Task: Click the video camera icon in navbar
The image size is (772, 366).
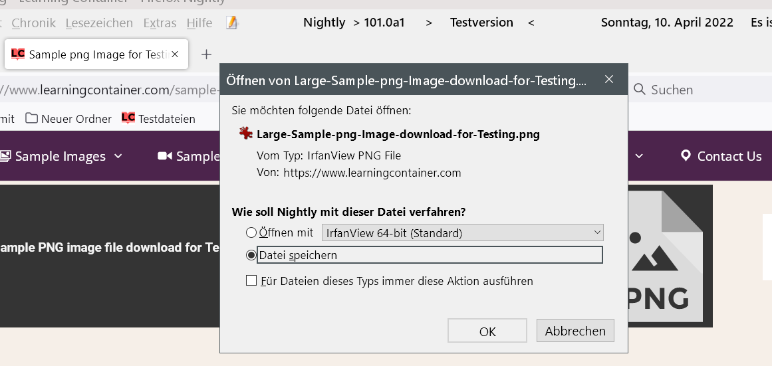Action: click(164, 156)
